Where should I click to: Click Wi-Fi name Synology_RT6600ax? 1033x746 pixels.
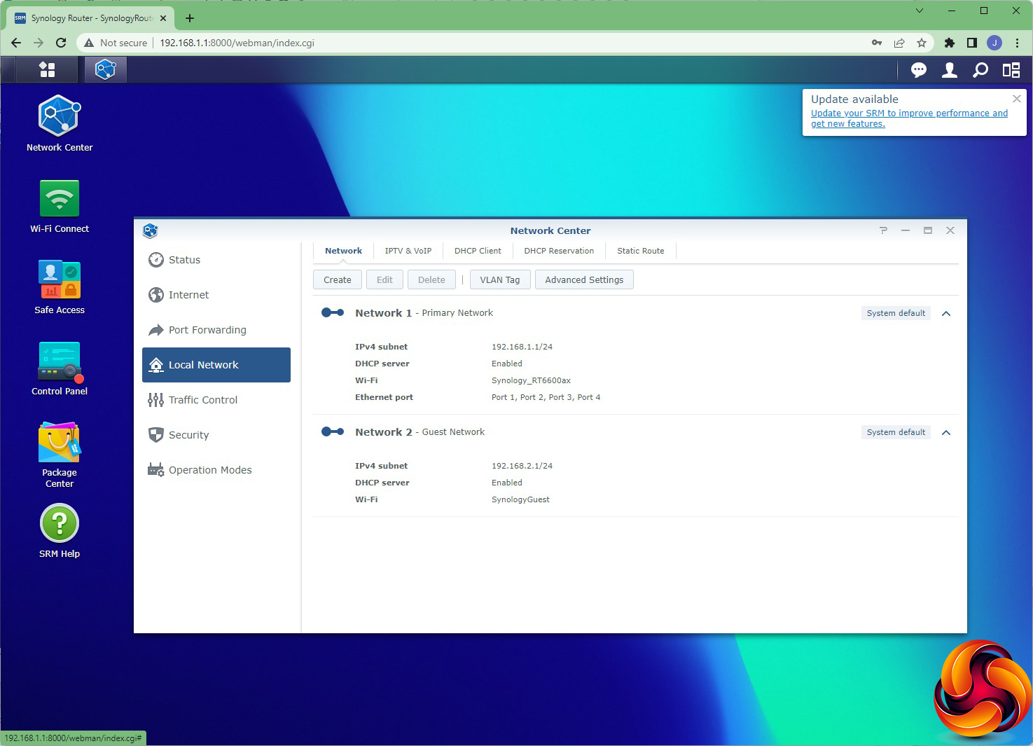click(x=531, y=380)
